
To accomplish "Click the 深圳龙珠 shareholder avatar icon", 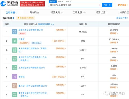I will [x=15, y=59].
